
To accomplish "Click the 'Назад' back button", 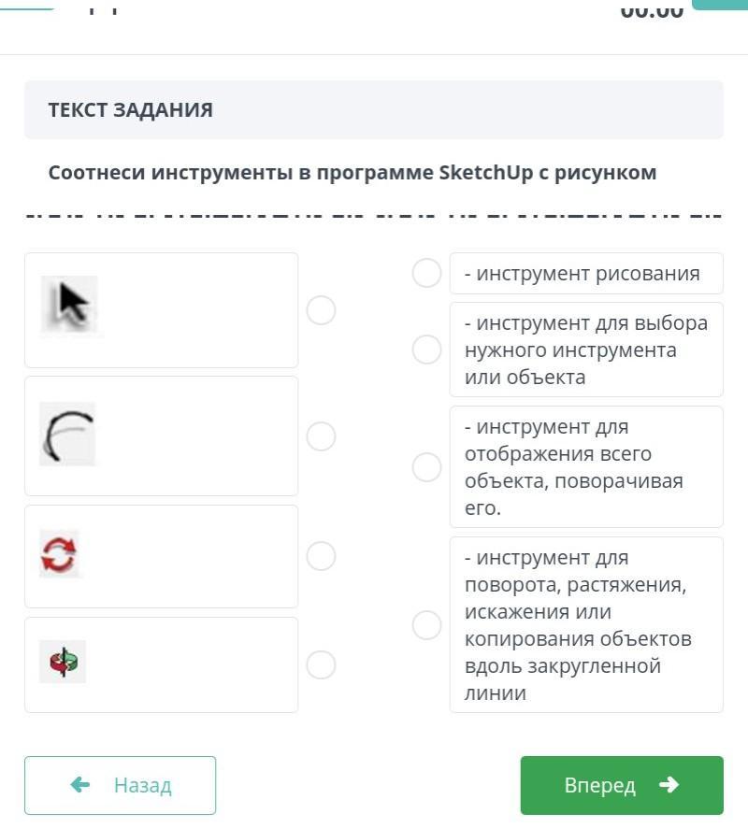I will (121, 785).
